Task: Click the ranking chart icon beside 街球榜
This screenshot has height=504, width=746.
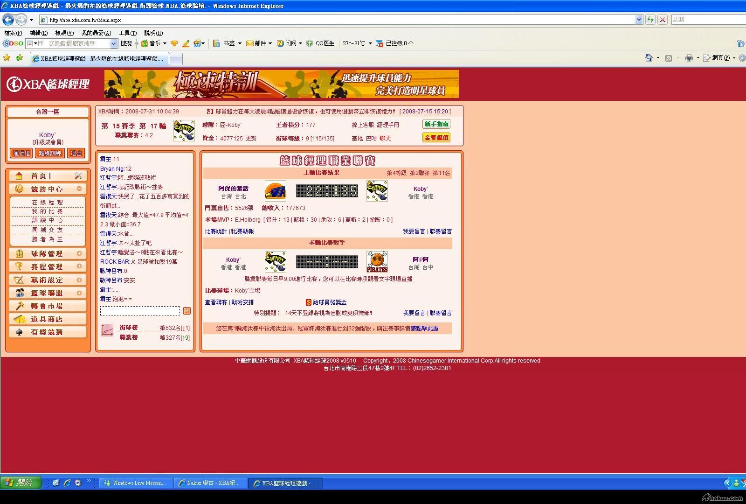Action: 107,330
